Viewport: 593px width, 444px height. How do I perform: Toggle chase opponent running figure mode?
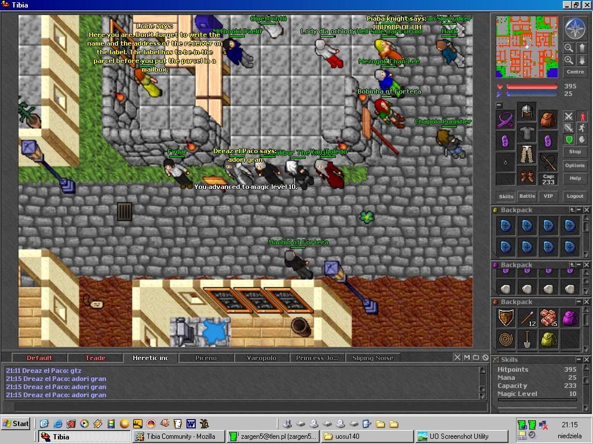click(581, 128)
